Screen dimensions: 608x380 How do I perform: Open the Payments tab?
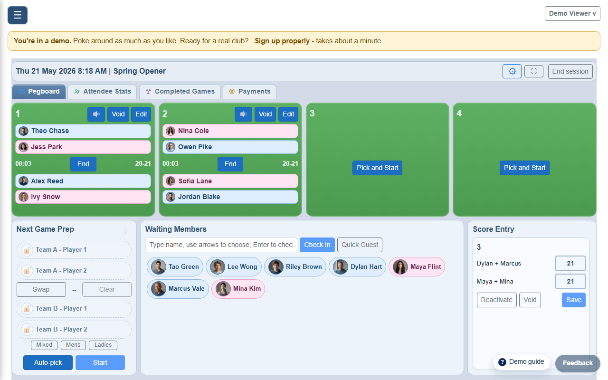(x=249, y=92)
